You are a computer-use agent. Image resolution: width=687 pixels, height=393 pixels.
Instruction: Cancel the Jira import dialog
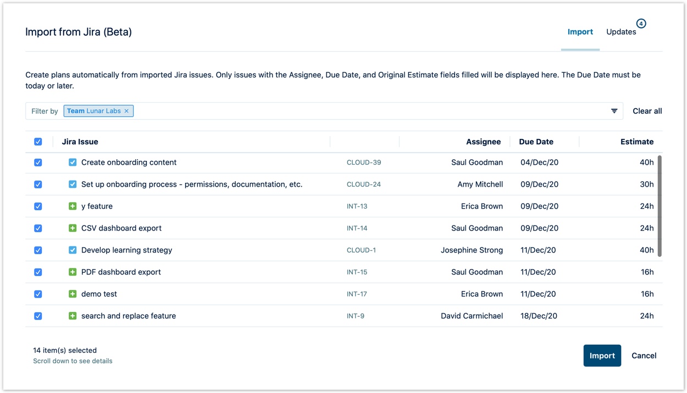[644, 356]
